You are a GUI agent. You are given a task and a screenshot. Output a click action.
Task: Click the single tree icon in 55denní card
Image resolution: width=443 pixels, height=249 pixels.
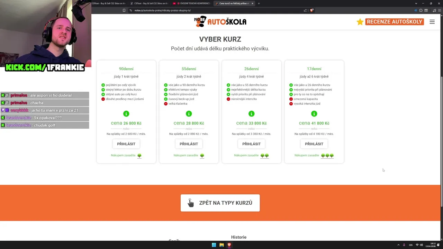pos(202,156)
